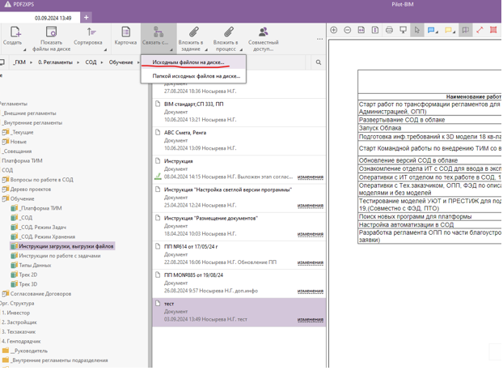Click the printer icon in viewer toolbar

pos(390,31)
